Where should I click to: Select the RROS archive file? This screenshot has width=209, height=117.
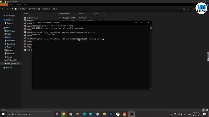28,47
